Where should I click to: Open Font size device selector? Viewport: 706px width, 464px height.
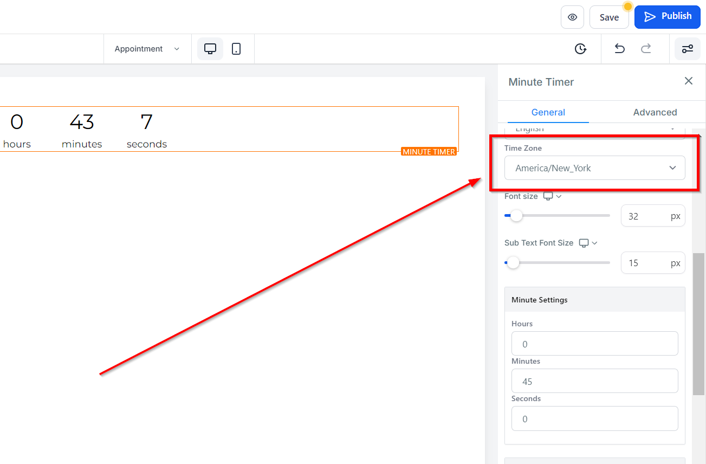(552, 196)
